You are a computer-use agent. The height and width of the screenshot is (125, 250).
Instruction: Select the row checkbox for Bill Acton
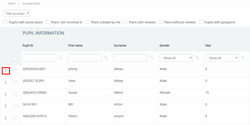[15, 106]
